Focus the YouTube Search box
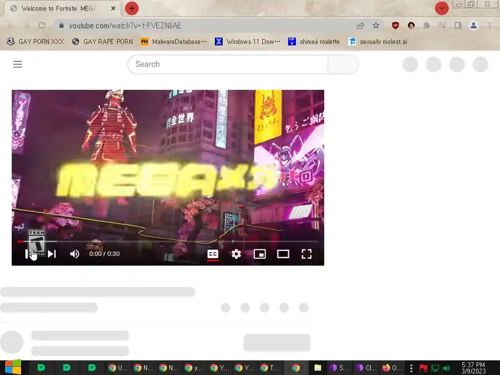Screen dimensions: 500x375 pos(228,64)
